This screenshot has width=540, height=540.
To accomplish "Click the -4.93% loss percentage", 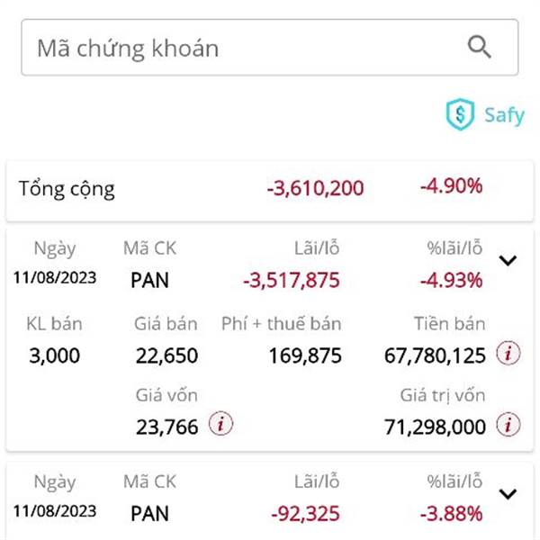I will click(x=451, y=280).
